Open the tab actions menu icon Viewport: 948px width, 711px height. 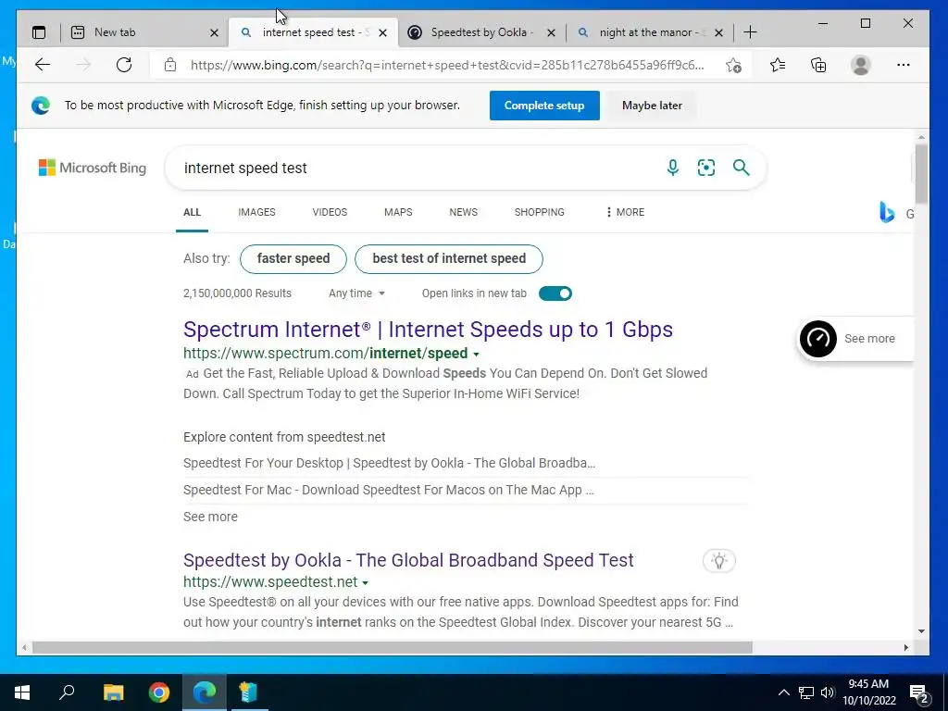pyautogui.click(x=39, y=32)
